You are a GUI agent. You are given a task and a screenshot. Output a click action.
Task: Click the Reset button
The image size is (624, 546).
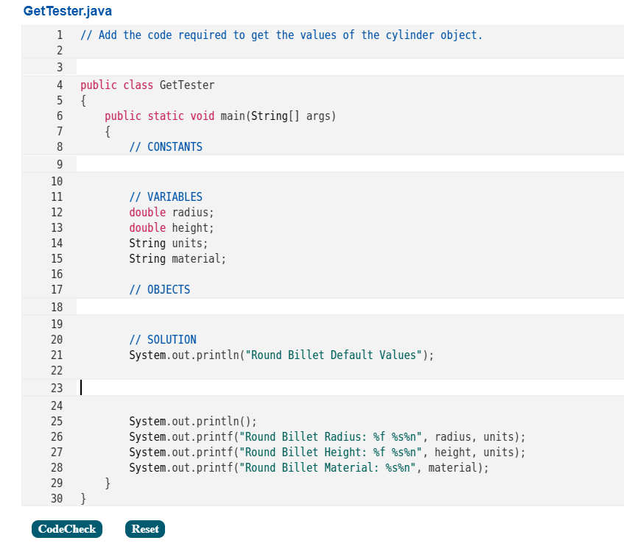tap(144, 528)
